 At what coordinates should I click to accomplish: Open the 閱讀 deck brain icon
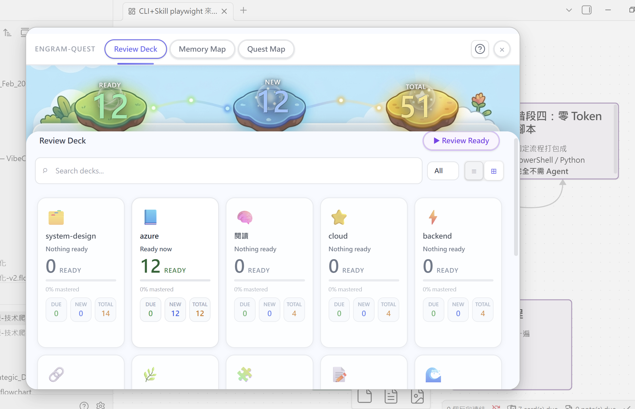click(x=245, y=217)
